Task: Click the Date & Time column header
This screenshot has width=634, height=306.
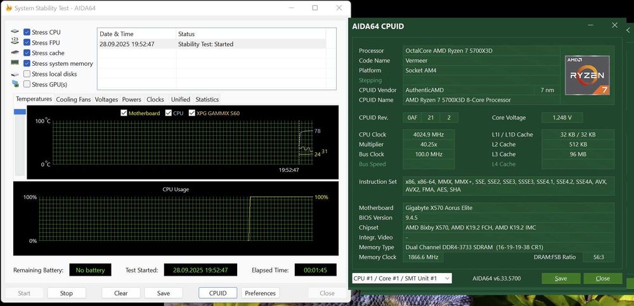Action: 137,34
